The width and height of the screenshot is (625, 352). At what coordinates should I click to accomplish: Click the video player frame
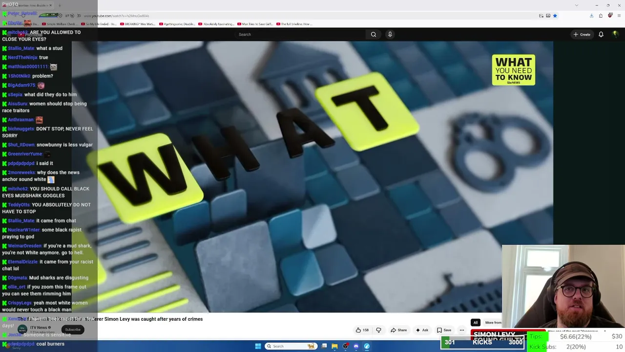pos(312,176)
